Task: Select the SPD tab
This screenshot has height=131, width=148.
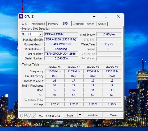Action: (65, 24)
